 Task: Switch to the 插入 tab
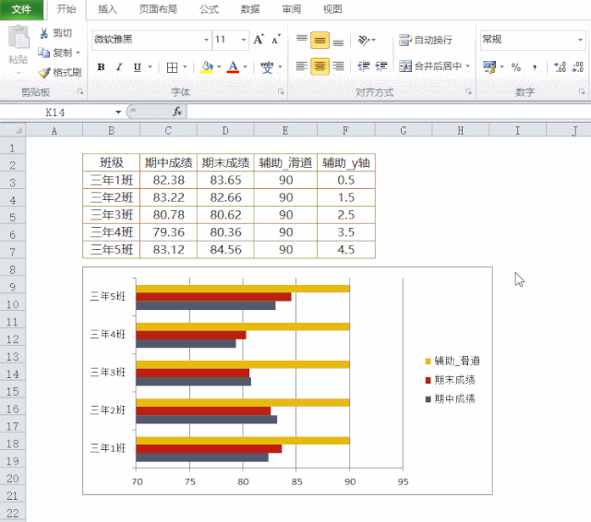coord(107,9)
